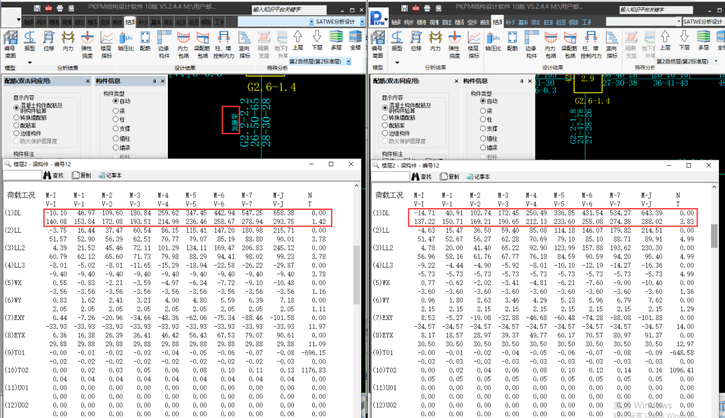Open 工具 tab in right window
The image size is (725, 418).
[586, 21]
